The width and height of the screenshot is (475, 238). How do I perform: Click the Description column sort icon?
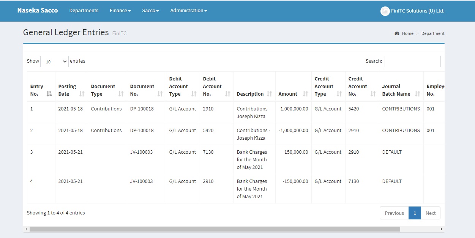[269, 94]
